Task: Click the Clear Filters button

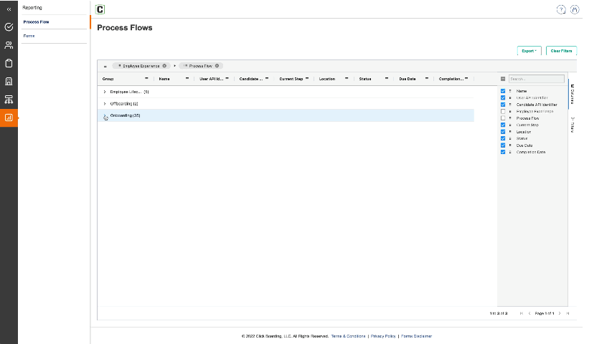Action: click(561, 51)
